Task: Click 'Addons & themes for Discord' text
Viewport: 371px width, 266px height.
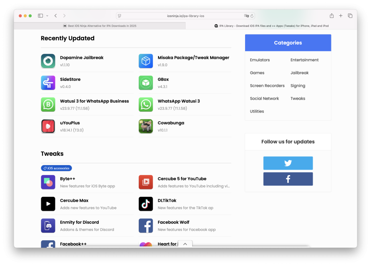Action: [87, 230]
